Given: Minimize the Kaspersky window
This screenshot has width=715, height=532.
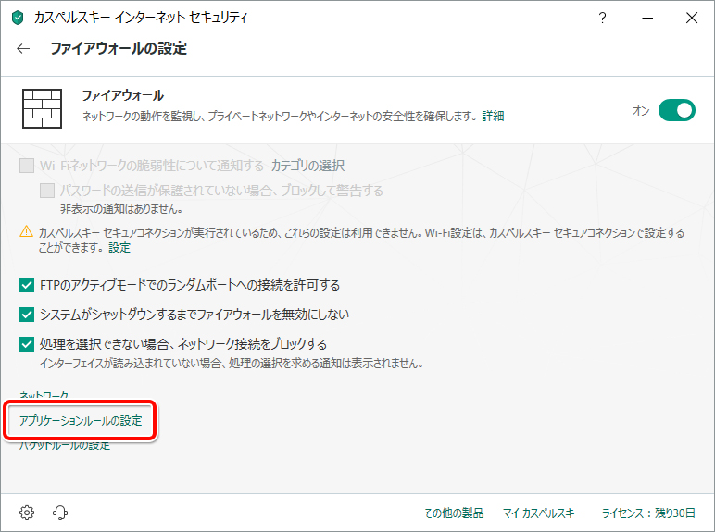Looking at the screenshot, I should pyautogui.click(x=647, y=18).
